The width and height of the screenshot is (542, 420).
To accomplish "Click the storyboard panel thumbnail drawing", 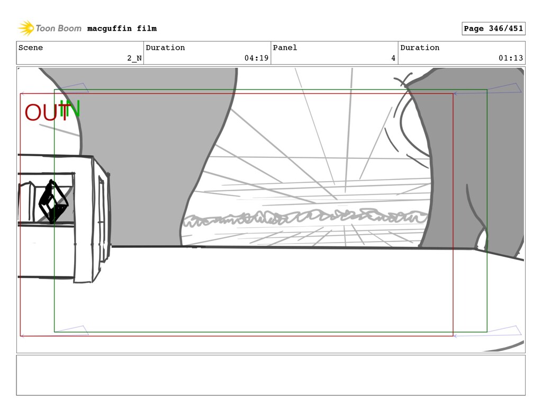I will click(270, 210).
